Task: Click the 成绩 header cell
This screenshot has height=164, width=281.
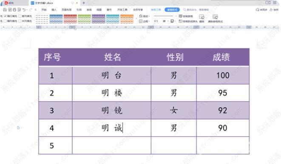Action: [x=223, y=57]
